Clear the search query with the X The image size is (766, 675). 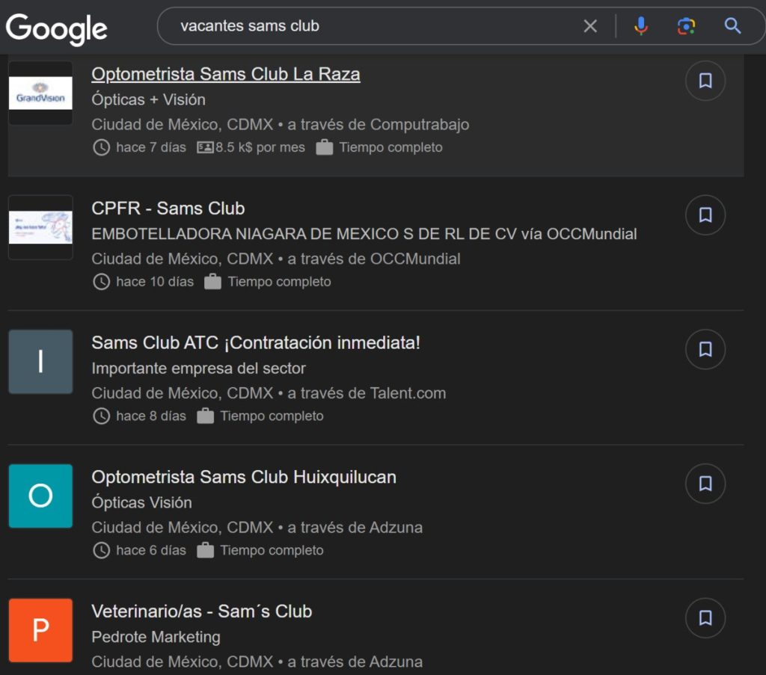590,26
